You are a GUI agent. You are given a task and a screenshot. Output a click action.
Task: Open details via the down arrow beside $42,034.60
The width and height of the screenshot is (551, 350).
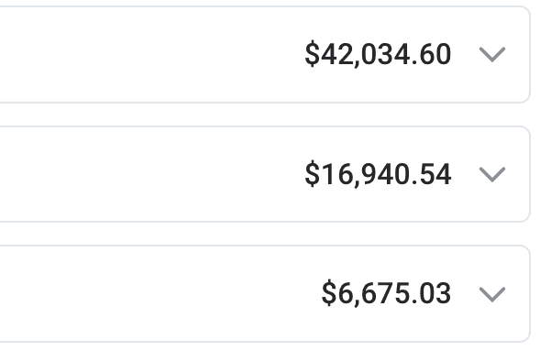point(492,54)
